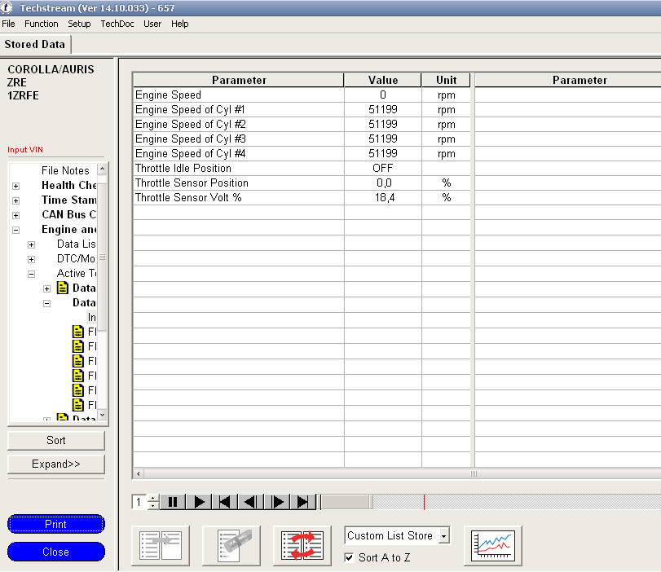The image size is (661, 572).
Task: Expand the CAN Bus Check tree node
Action: tap(15, 215)
